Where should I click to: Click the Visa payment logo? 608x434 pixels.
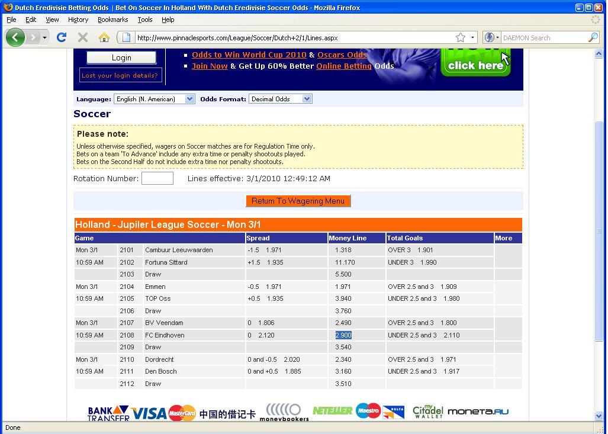click(149, 413)
